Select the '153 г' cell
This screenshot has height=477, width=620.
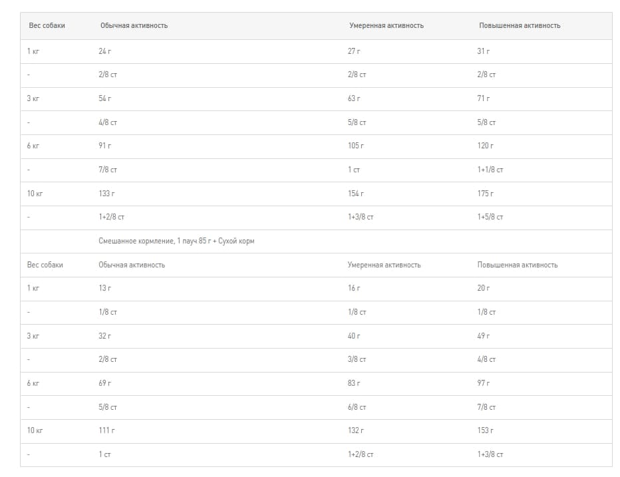click(x=486, y=430)
